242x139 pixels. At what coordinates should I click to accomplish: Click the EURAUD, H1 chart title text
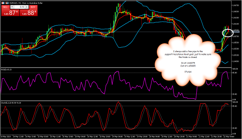pyautogui.click(x=26, y=3)
